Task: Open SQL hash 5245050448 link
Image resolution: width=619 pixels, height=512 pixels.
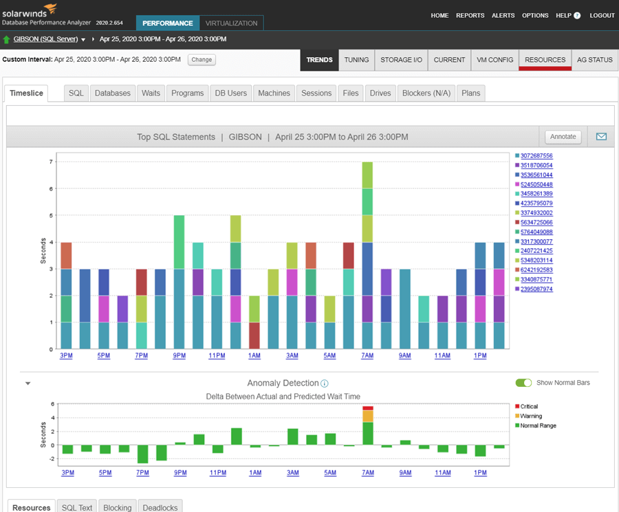Action: coord(536,185)
